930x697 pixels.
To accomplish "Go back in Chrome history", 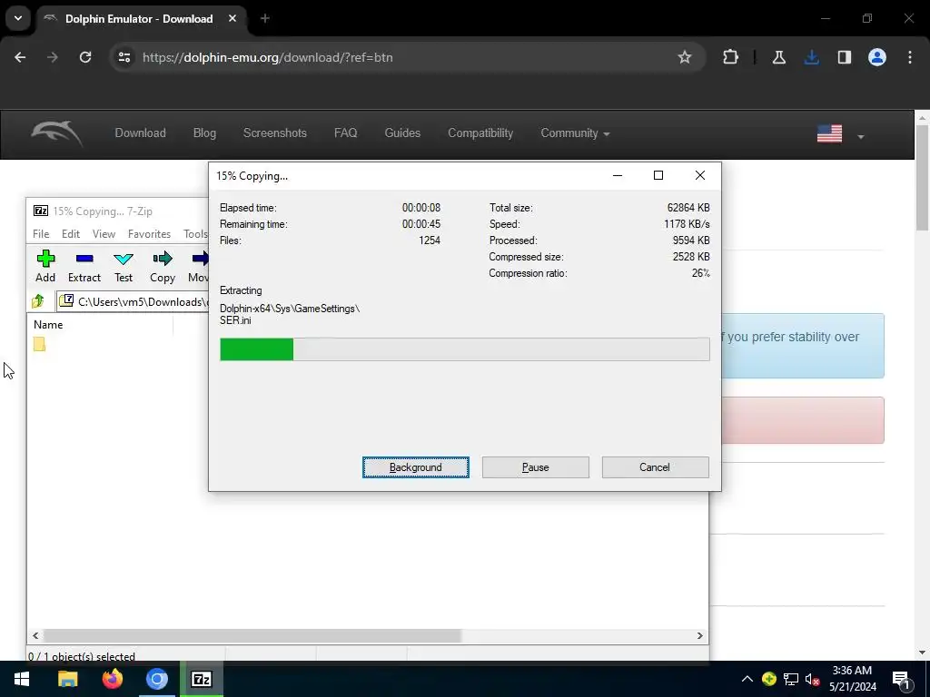I will (20, 57).
